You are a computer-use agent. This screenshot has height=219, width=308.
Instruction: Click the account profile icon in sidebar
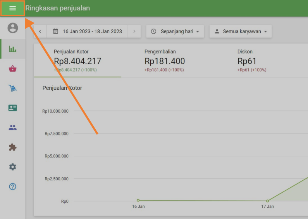[x=13, y=28]
